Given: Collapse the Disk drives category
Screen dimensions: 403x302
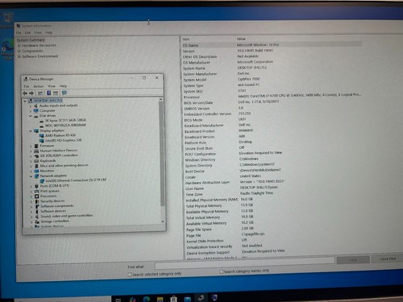Looking at the screenshot, I should (31, 116).
